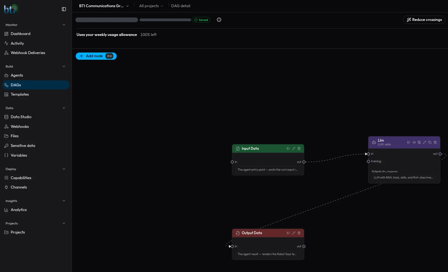Select DAGs in the sidebar
The width and height of the screenshot is (448, 272).
[36, 85]
